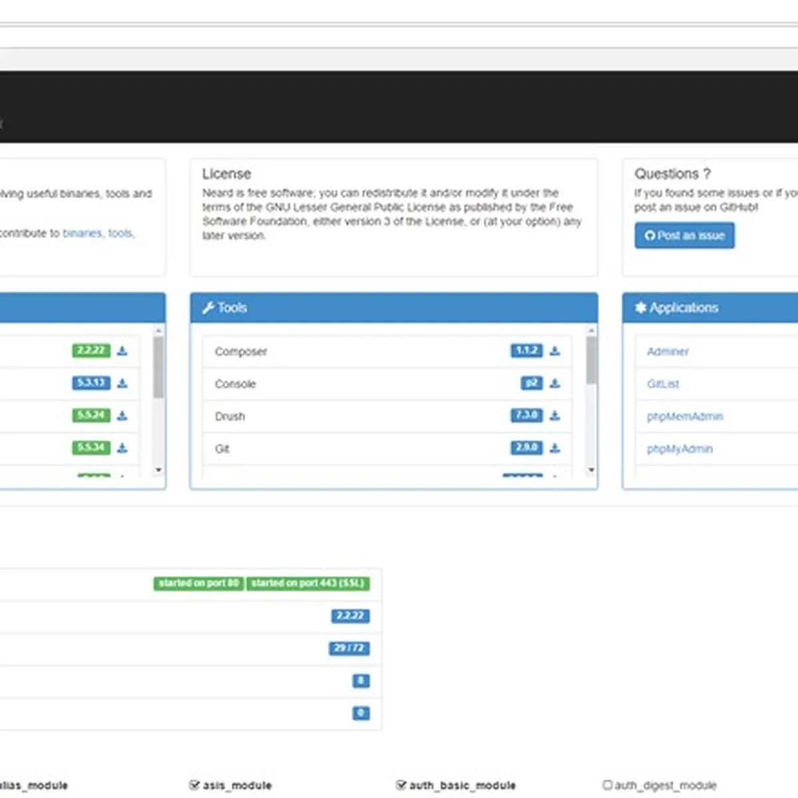Open the Adminer application link

(x=668, y=351)
